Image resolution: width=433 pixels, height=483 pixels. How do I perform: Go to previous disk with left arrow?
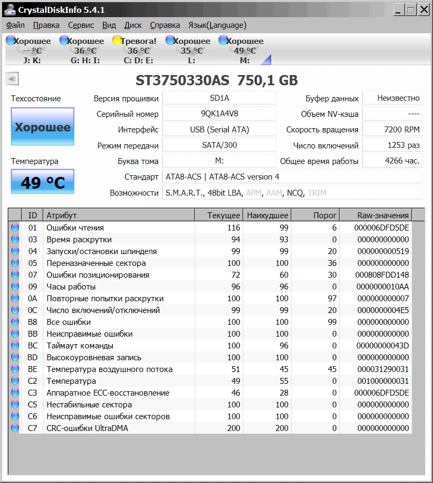click(x=12, y=79)
